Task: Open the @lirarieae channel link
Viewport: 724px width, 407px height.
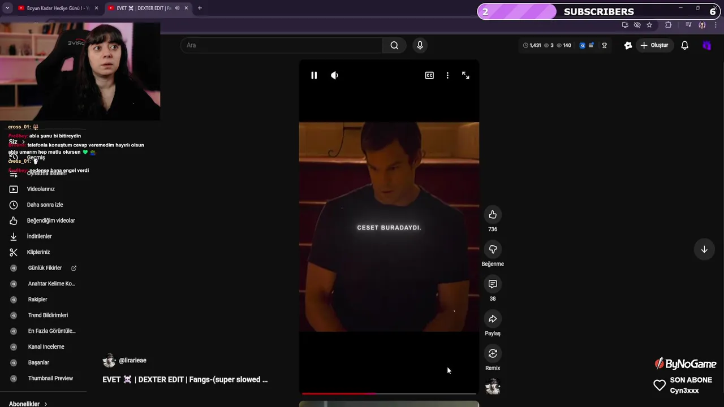Action: click(x=132, y=361)
